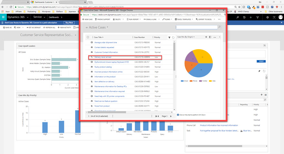Click the case search input field
This screenshot has height=154, width=284.
[x=197, y=27]
